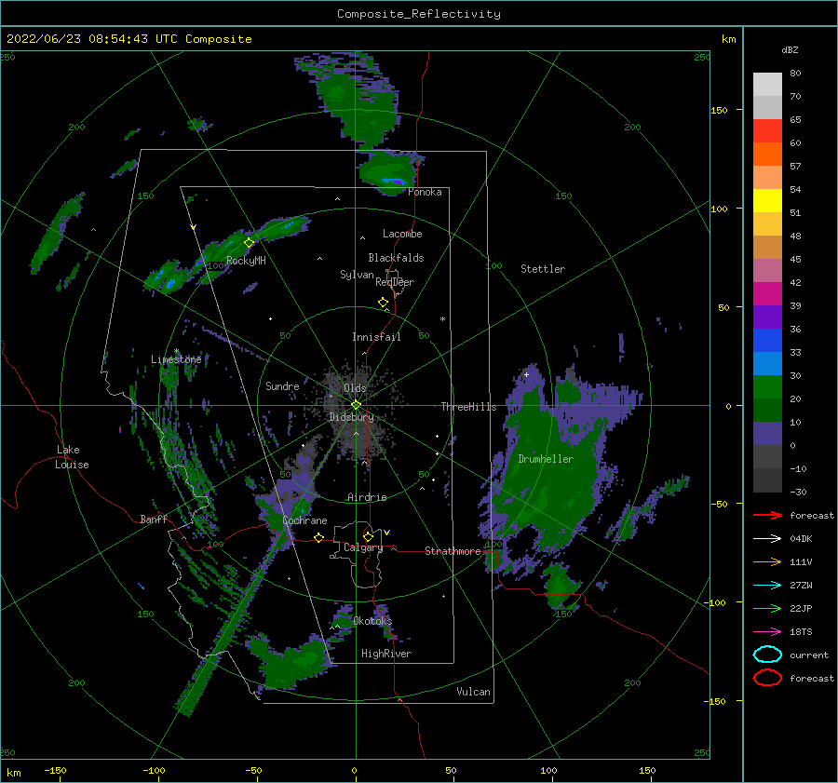838x783 pixels.
Task: Click the Calgary city label
Action: (x=363, y=547)
